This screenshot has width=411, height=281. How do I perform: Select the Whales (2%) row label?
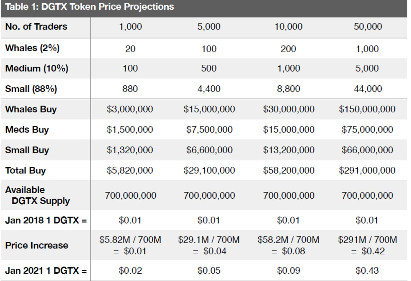pyautogui.click(x=32, y=48)
